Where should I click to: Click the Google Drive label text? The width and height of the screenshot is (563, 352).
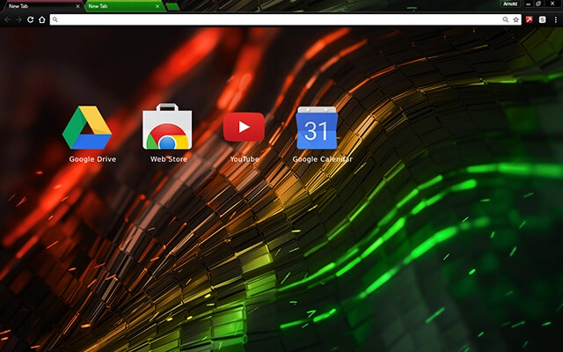(x=92, y=159)
